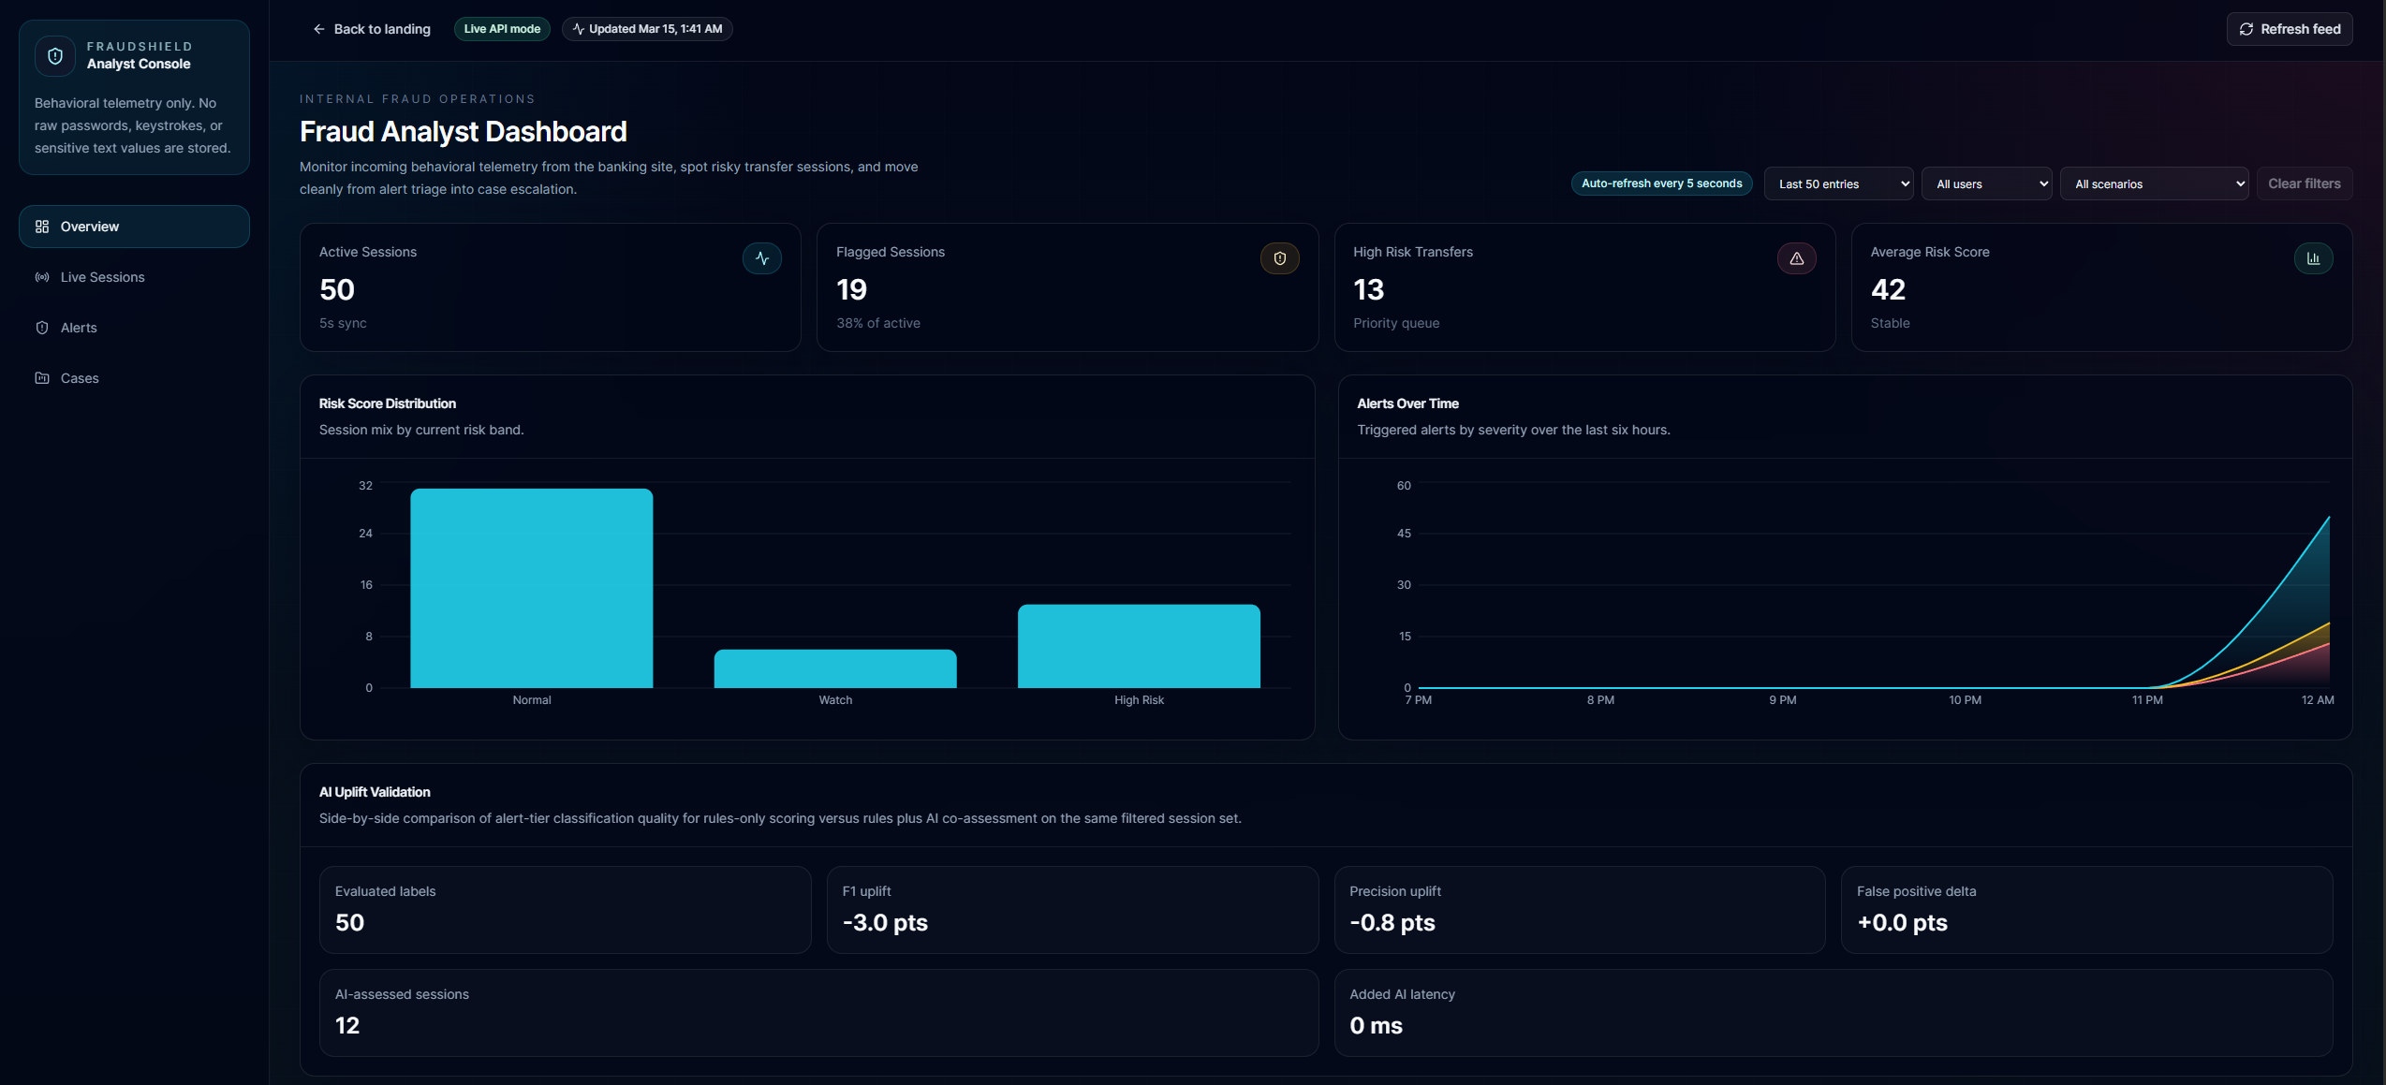
Task: Toggle the Auto-refresh every 5 seconds pill
Action: point(1661,183)
